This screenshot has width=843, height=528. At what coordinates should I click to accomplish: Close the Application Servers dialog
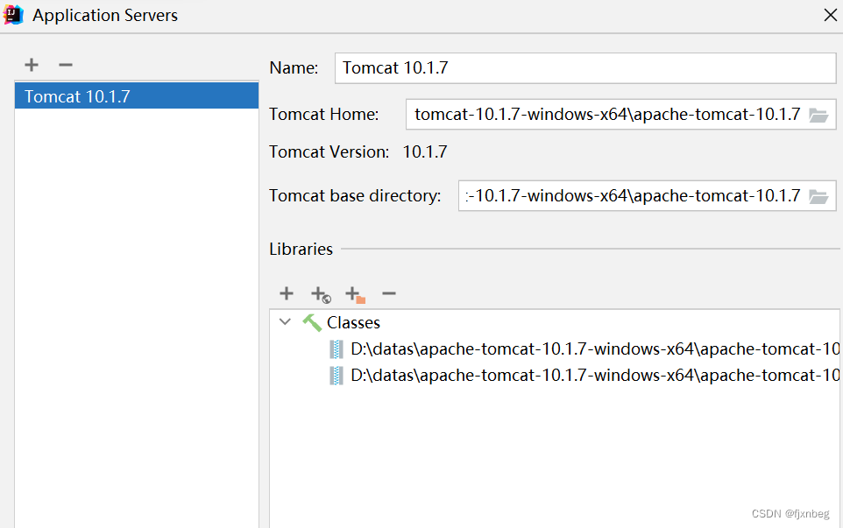[x=830, y=15]
